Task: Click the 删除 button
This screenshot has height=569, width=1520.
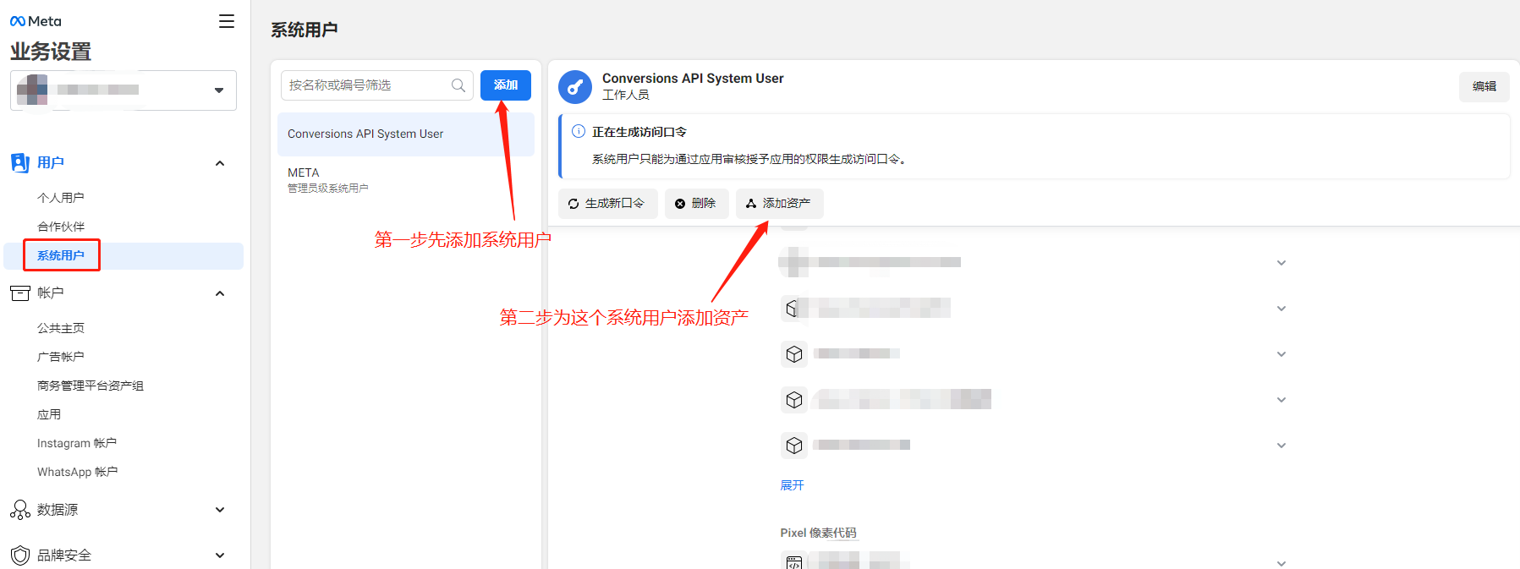Action: 697,204
